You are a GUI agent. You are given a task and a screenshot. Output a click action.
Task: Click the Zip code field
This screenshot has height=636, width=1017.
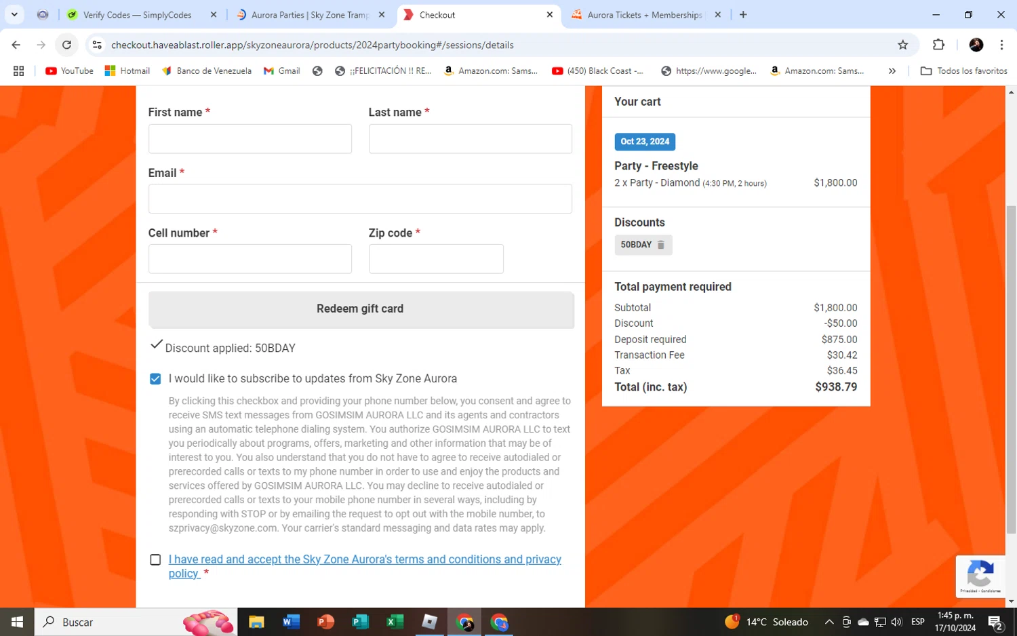click(x=436, y=259)
